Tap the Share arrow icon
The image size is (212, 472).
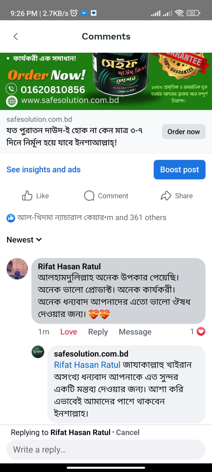(166, 196)
